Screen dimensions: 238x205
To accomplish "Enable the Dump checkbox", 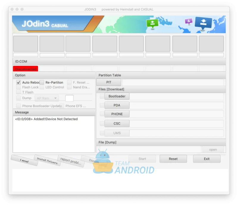I will (x=18, y=98).
